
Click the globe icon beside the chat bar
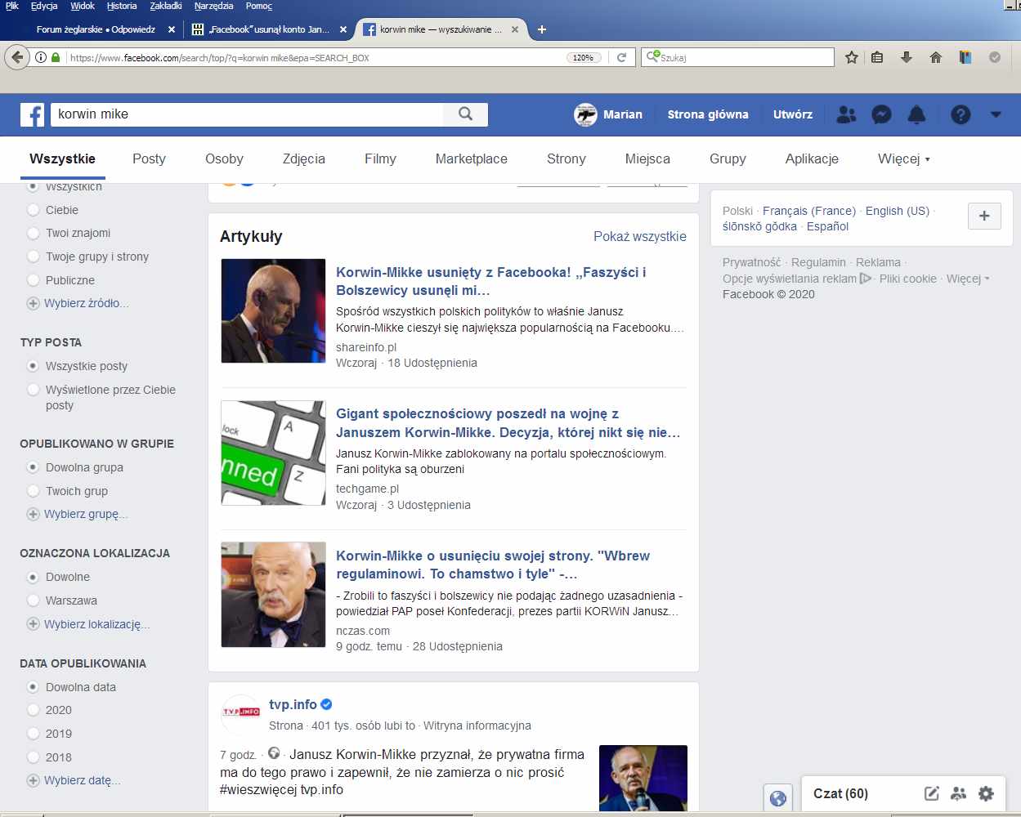point(778,798)
